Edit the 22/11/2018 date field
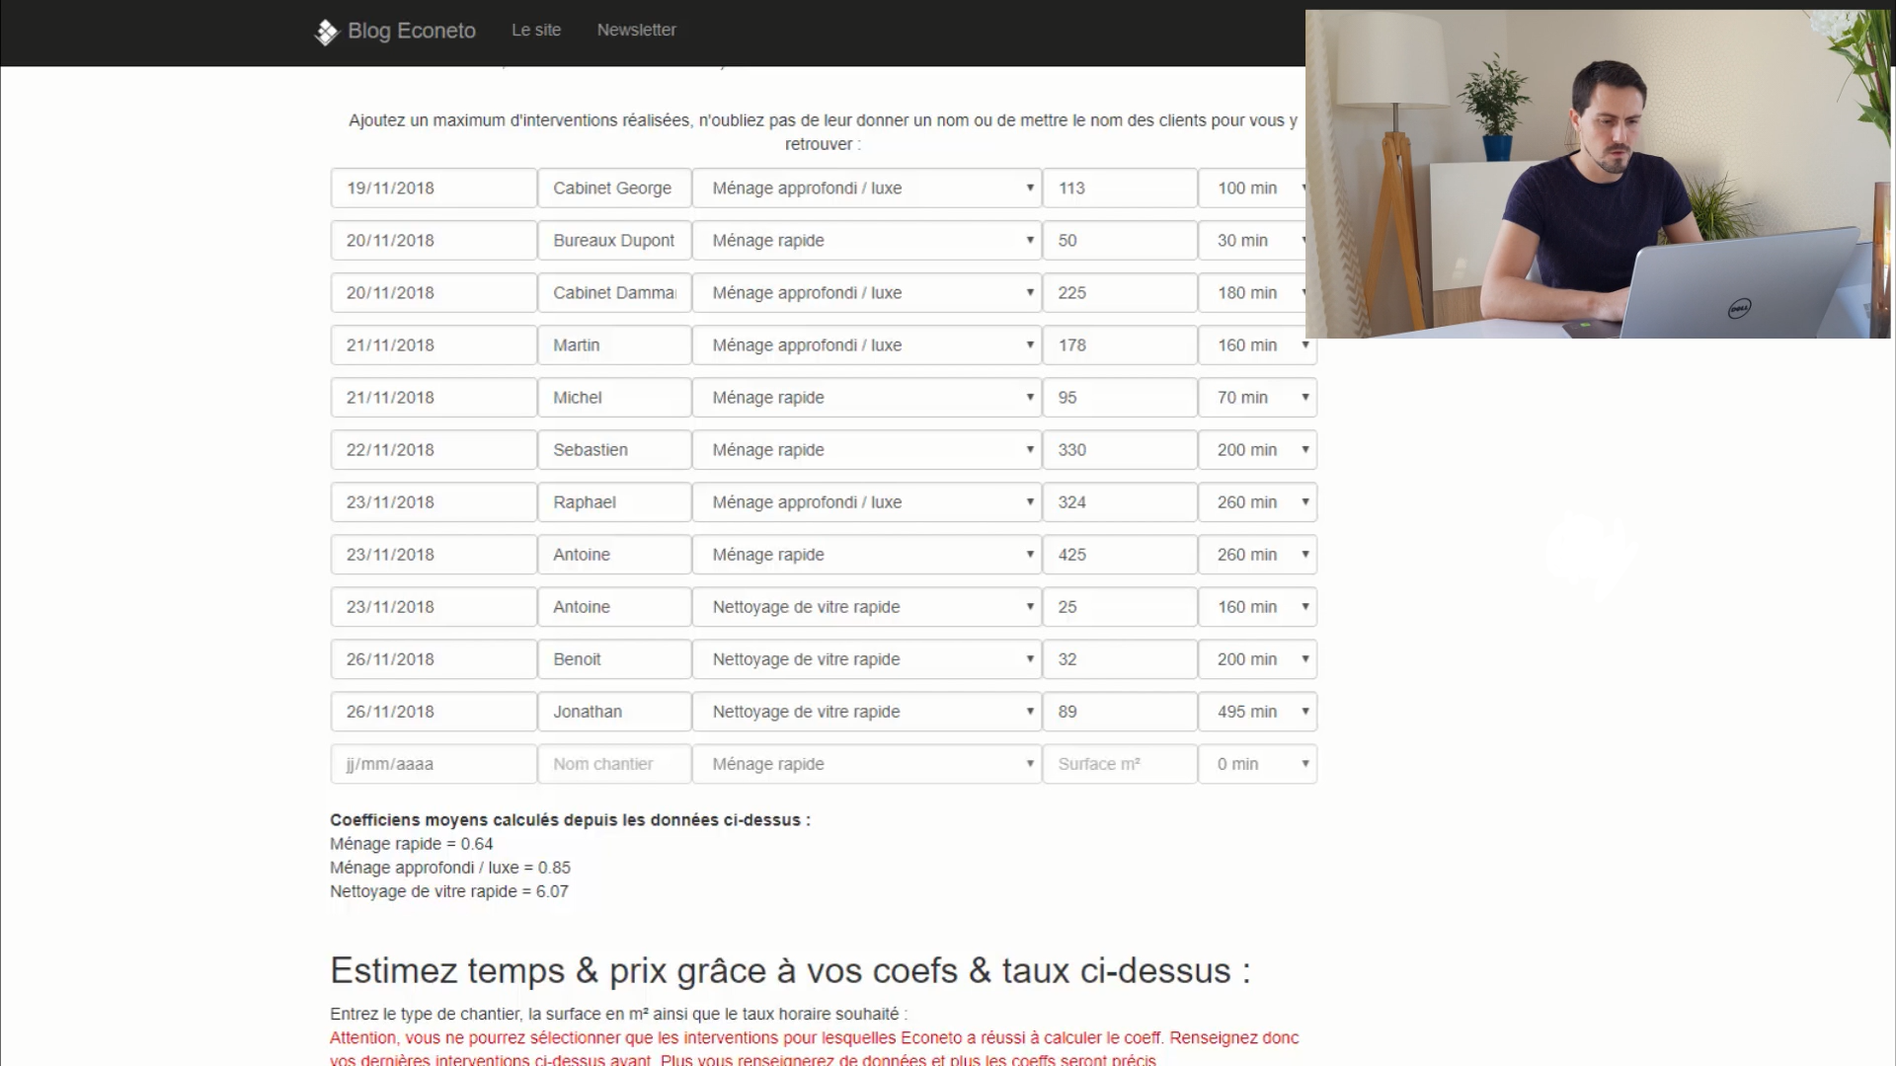Viewport: 1896px width, 1066px height. 434,449
